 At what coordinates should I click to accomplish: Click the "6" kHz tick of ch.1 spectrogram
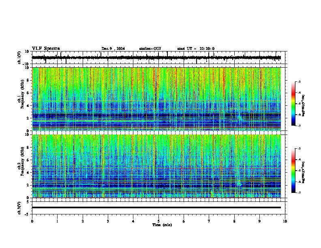[28, 93]
